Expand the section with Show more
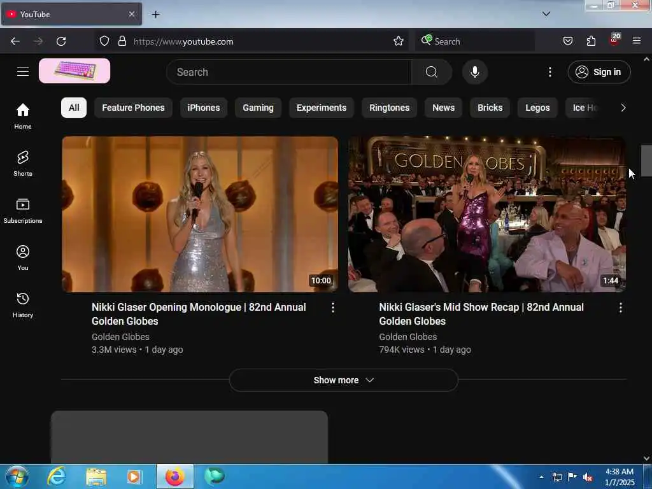 coord(343,380)
